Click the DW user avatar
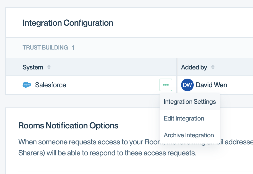Image resolution: width=253 pixels, height=174 pixels. coord(187,85)
